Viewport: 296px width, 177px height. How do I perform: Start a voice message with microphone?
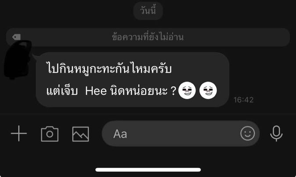pos(276,133)
